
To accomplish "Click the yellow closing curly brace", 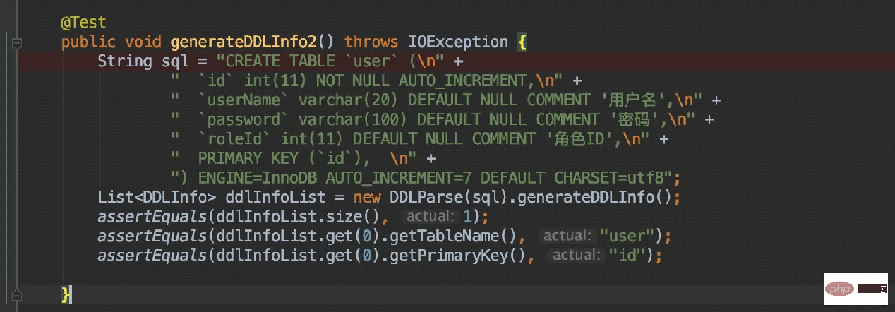I will [x=66, y=292].
